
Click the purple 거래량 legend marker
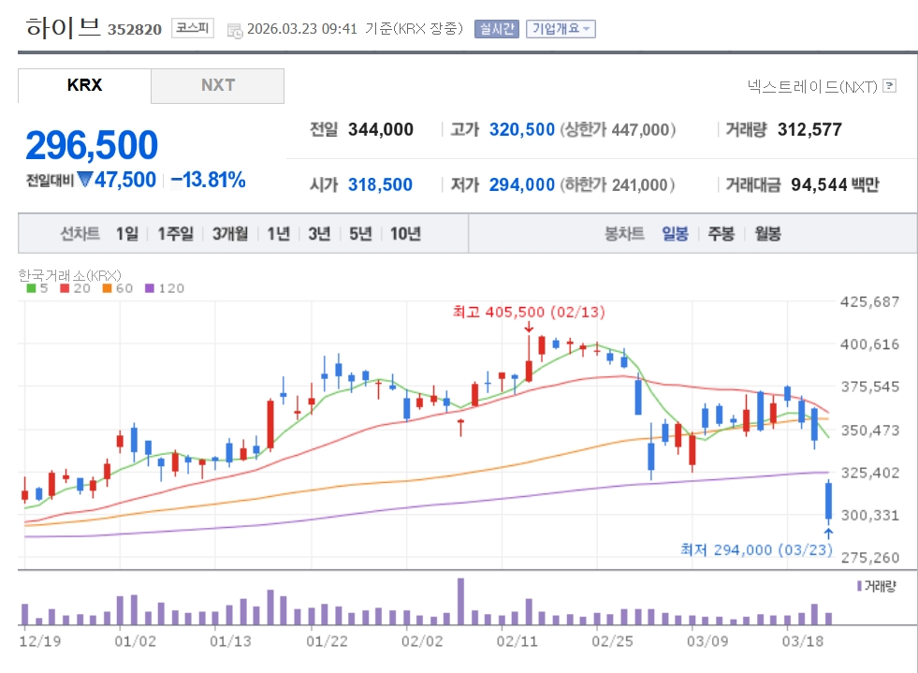click(x=859, y=586)
